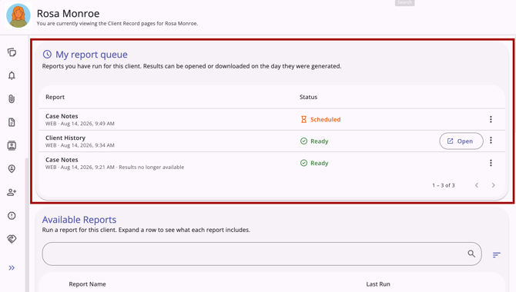Open the handshake sidebar icon
516x292 pixels.
12,239
